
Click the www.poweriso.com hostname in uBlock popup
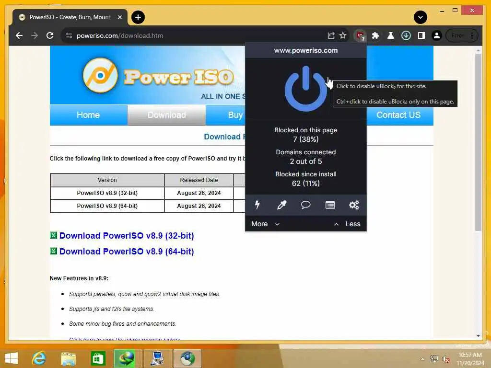(x=305, y=50)
